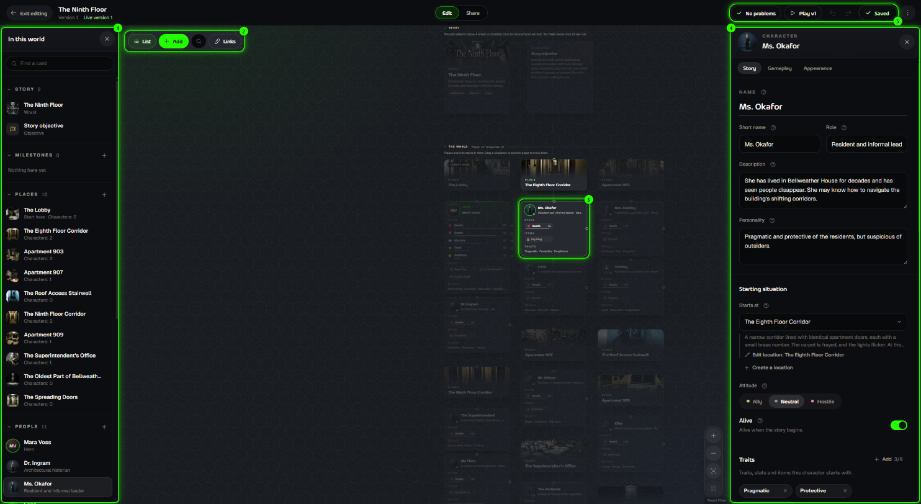The image size is (921, 504).
Task: Add a new place with plus icon
Action: point(104,194)
